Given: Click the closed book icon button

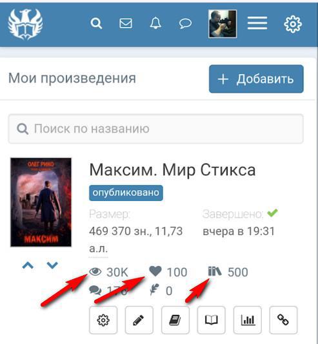Looking at the screenshot, I should coord(175,320).
